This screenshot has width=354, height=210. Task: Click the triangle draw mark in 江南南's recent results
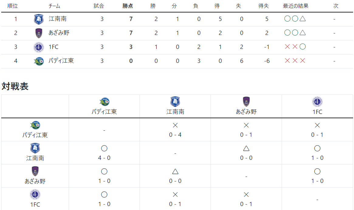[x=303, y=19]
